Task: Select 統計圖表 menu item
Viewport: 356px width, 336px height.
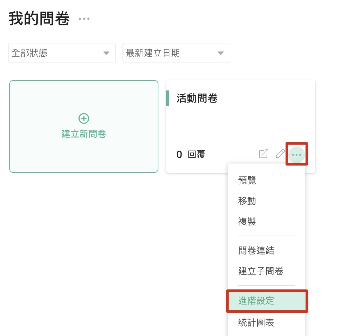Action: click(256, 322)
